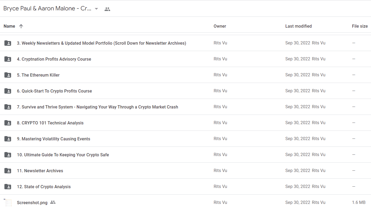Viewport: 371px width, 210px height.
Task: Select folder icon for Weekly Newsletters row
Action: pos(8,43)
